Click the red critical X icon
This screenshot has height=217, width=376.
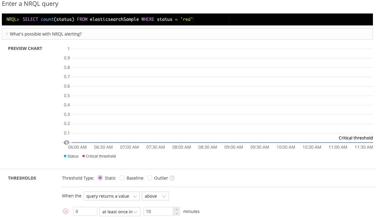(65, 211)
